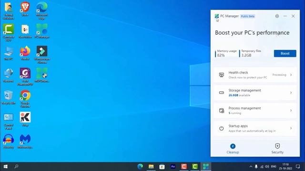Open the notification center icon
The image size is (305, 171).
298,167
